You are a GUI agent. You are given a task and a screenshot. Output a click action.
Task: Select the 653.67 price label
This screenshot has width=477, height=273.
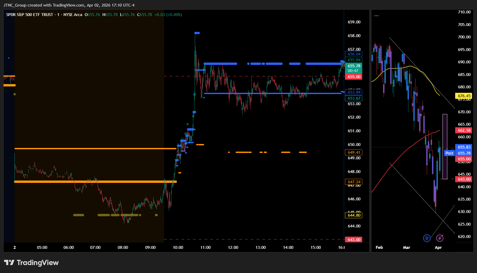pyautogui.click(x=354, y=98)
